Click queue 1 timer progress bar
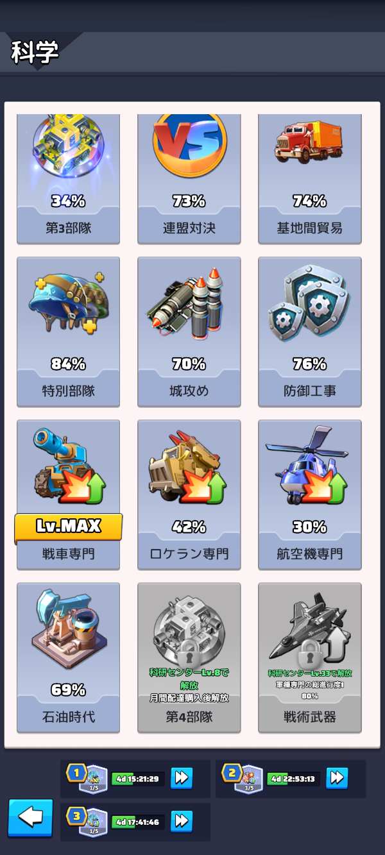385x855 pixels. coord(138,779)
